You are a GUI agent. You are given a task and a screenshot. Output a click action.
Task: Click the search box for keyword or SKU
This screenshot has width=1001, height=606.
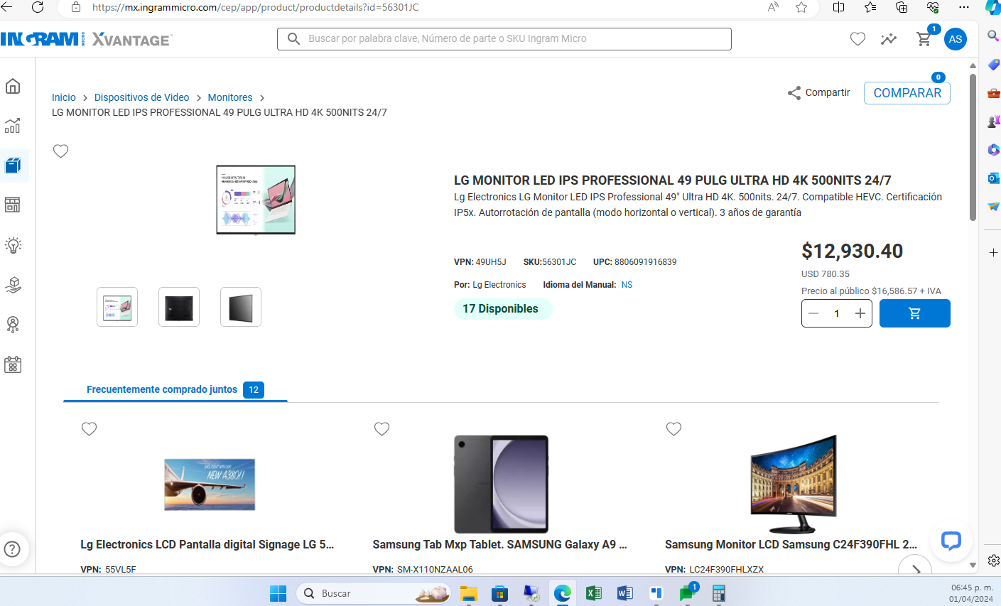coord(504,39)
